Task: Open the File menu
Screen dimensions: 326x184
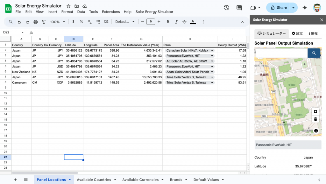Action: point(18,12)
